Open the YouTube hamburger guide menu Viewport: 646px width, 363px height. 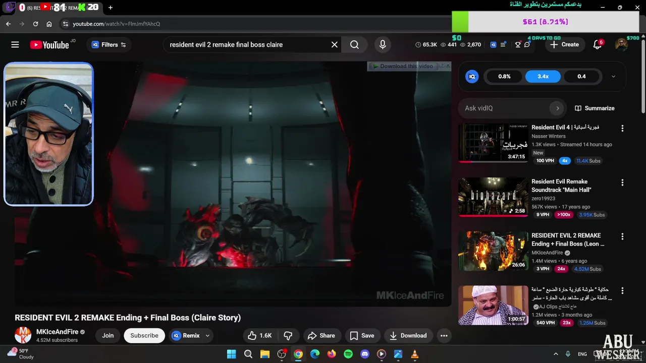15,45
